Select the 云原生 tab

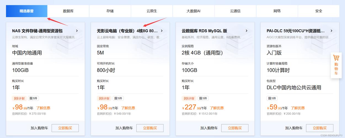pos(152,11)
